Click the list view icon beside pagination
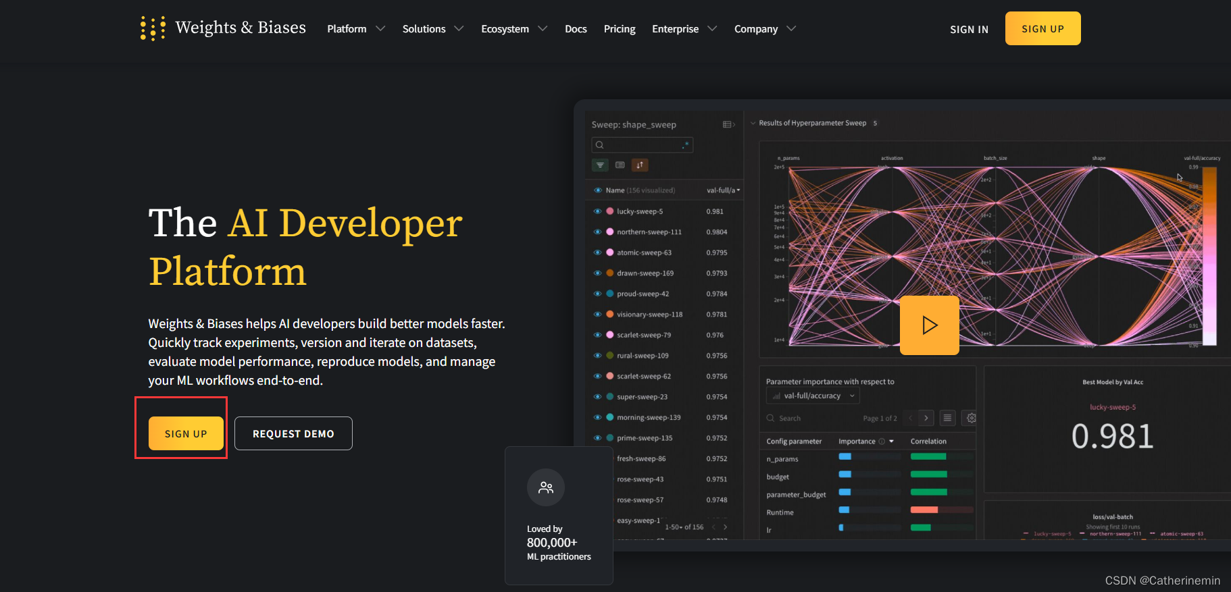Image resolution: width=1231 pixels, height=592 pixels. coord(947,418)
